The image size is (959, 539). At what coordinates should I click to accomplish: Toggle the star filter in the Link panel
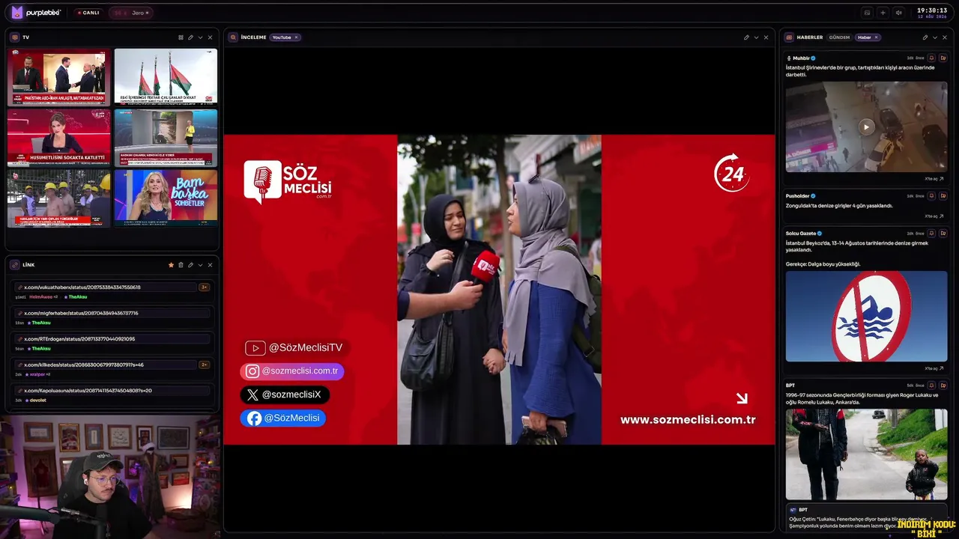pos(171,265)
